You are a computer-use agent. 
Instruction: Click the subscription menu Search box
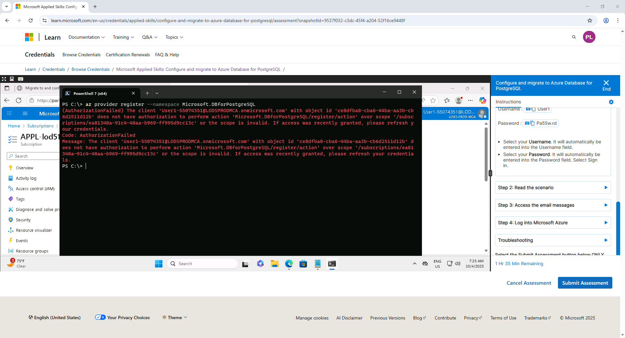(x=33, y=156)
